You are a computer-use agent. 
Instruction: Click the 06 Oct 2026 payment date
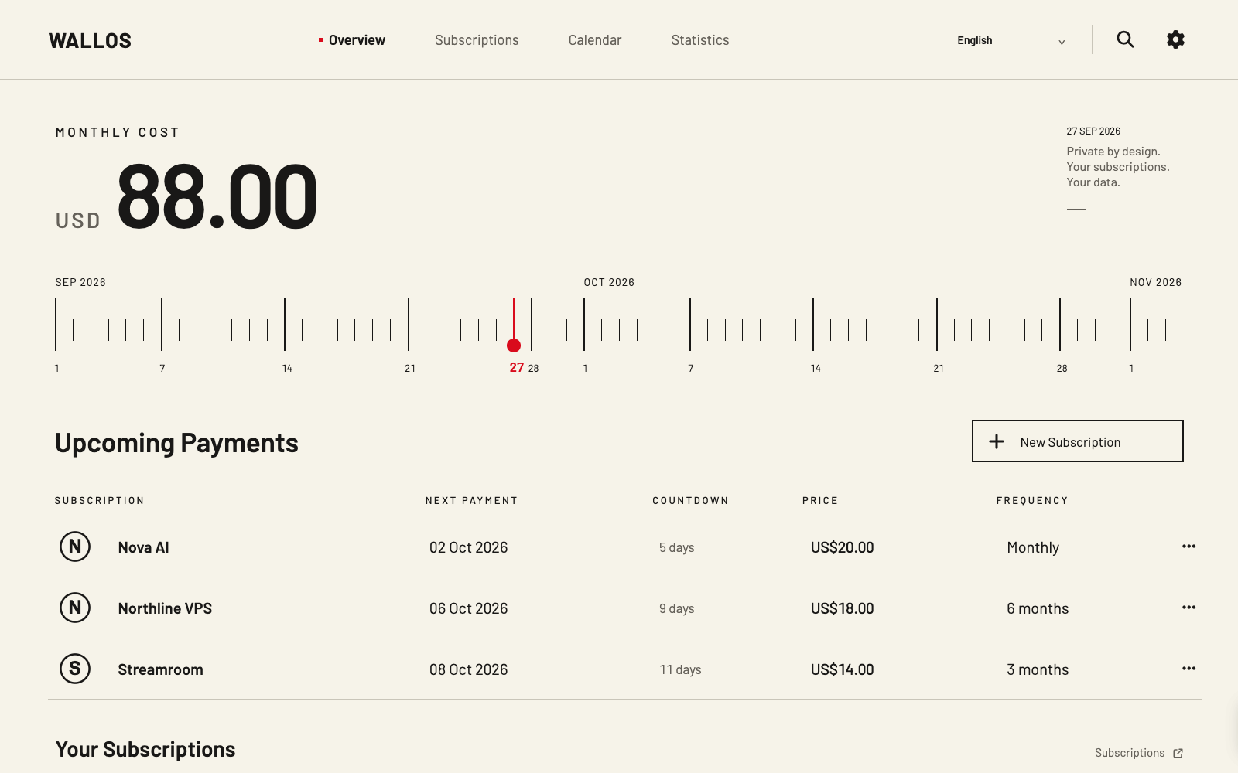tap(469, 608)
